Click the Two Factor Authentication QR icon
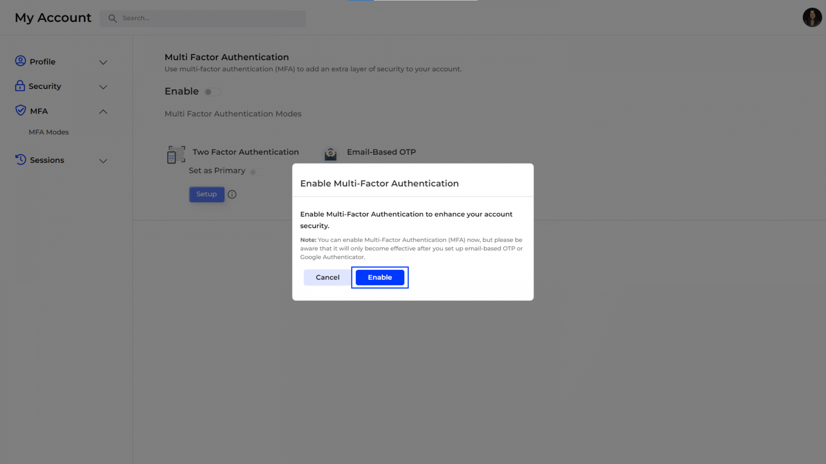 pos(176,155)
